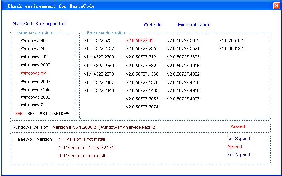Click the red X86 architecture label

(19, 114)
